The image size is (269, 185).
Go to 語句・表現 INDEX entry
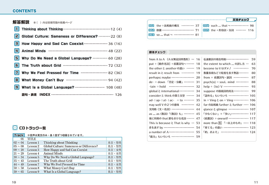tap(36, 95)
